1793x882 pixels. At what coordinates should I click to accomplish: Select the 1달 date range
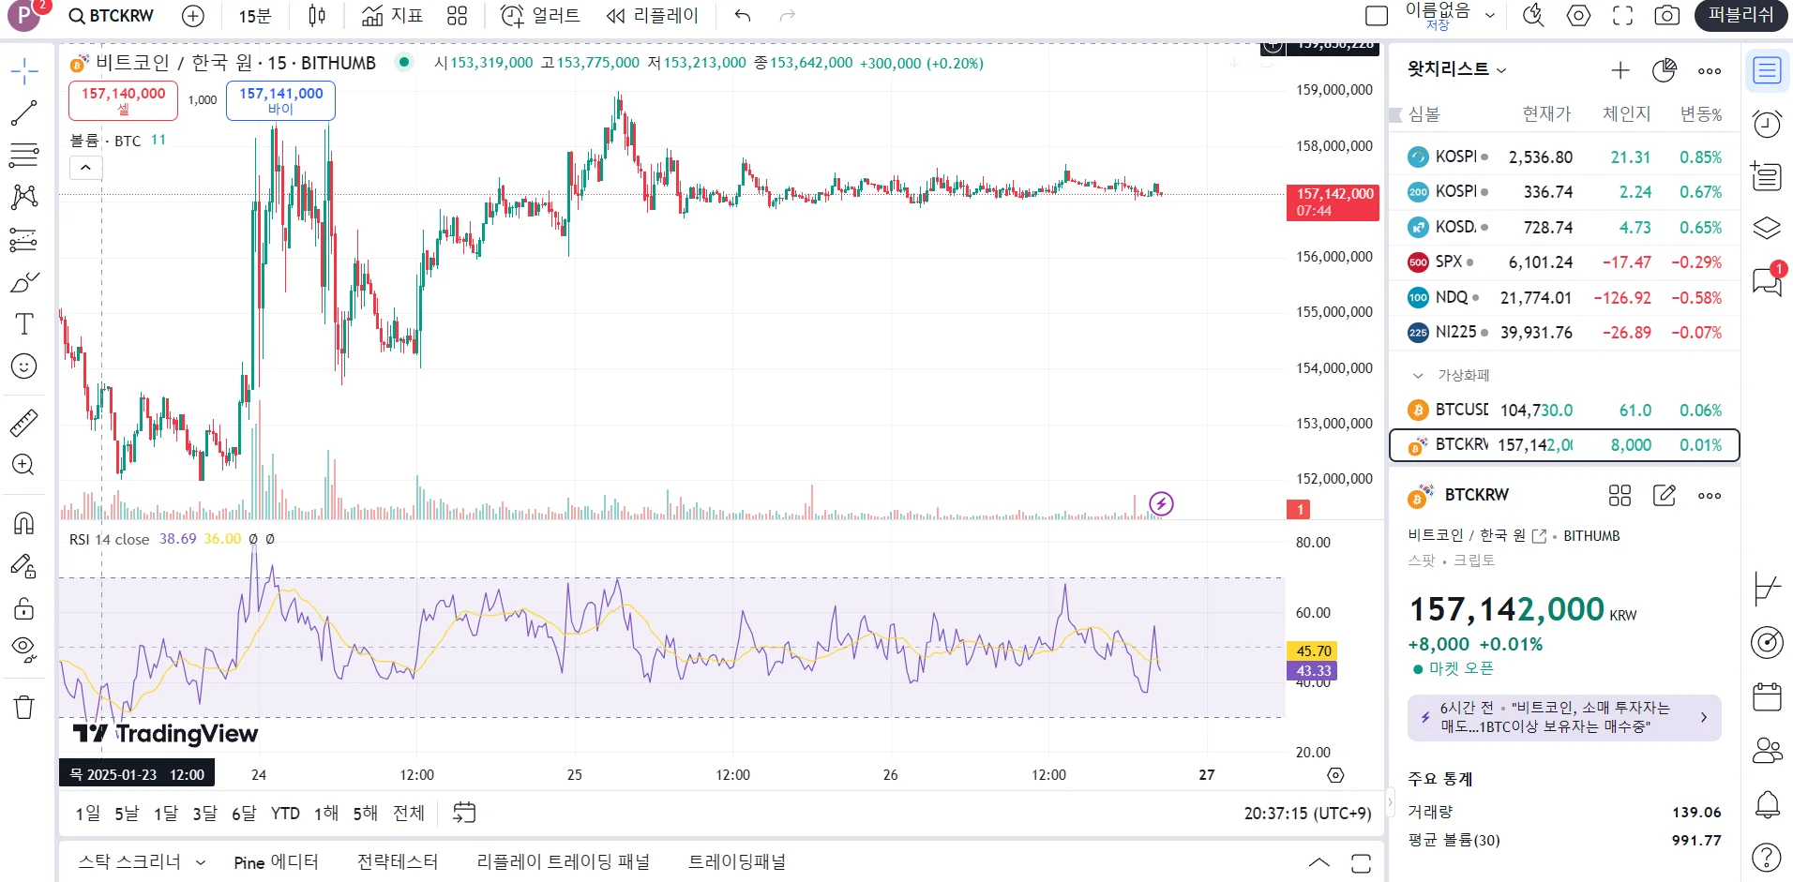tap(166, 813)
